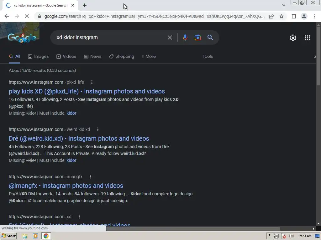Open options for instagram.com › xd result

(79, 217)
